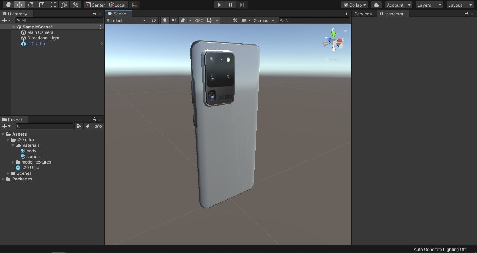
Task: Open Search by Type filter icon
Action: pyautogui.click(x=79, y=126)
